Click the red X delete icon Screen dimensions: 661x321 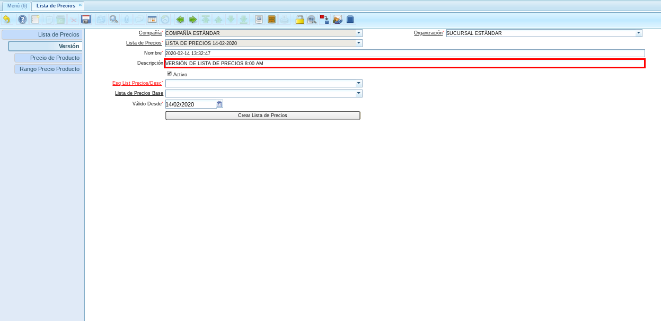tap(74, 20)
